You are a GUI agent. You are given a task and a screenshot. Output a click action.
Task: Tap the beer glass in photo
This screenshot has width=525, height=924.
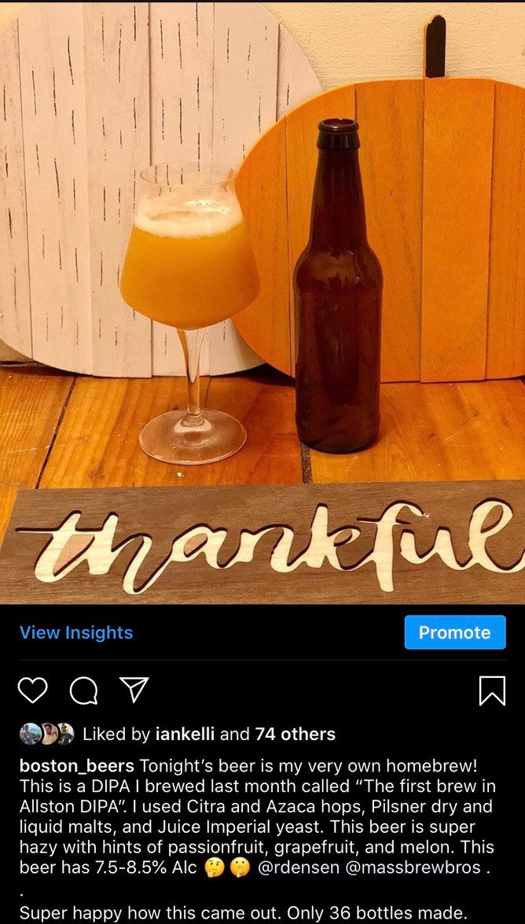click(190, 312)
